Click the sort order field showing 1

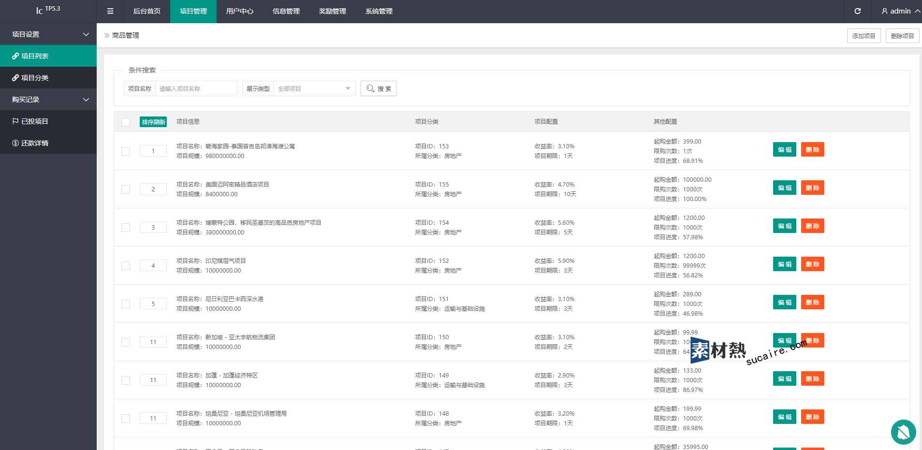tap(153, 151)
